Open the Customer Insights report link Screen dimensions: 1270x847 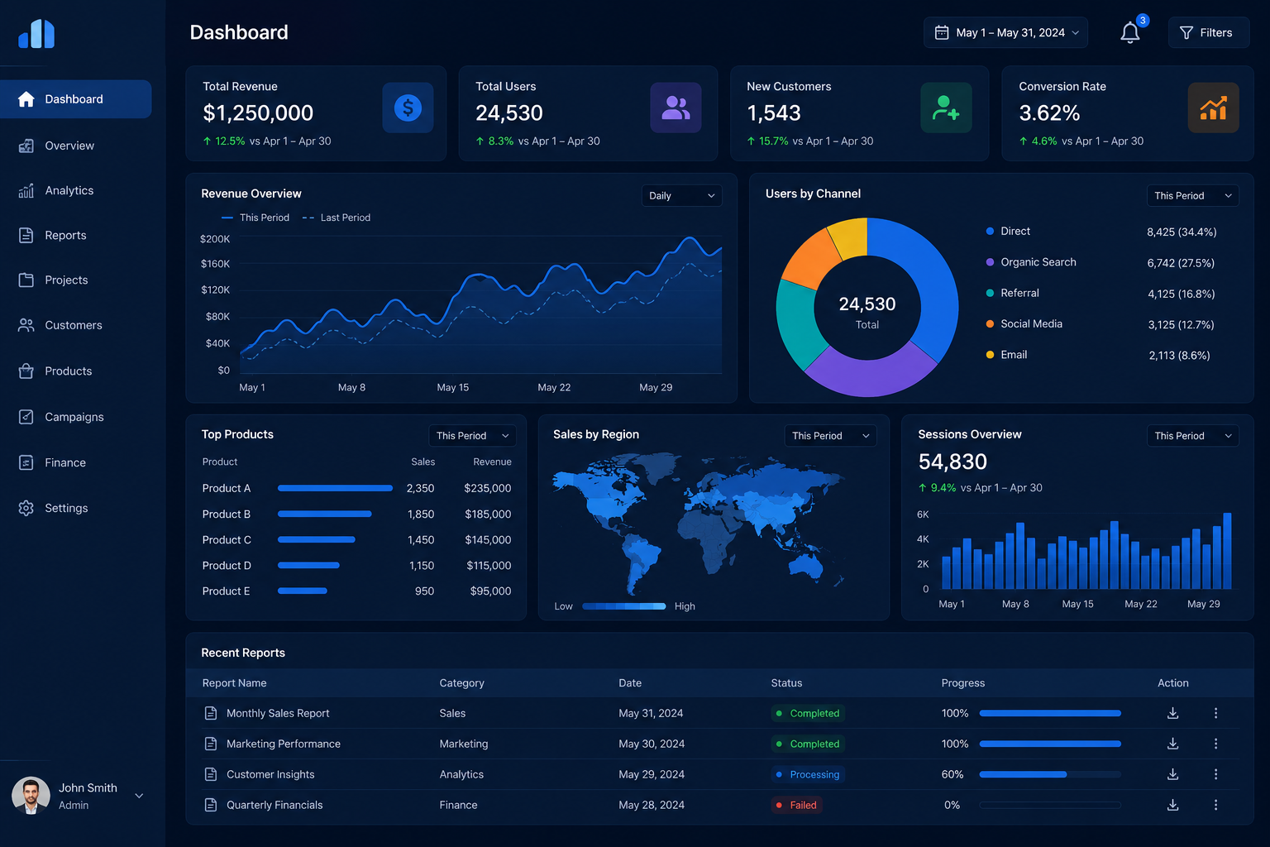tap(270, 774)
